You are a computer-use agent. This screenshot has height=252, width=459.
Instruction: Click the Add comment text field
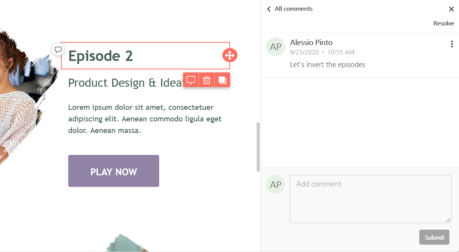tap(370, 199)
